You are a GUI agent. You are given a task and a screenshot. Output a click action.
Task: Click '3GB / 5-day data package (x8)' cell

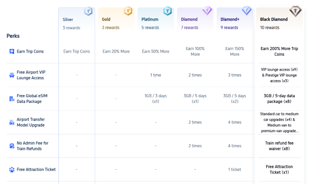279,99
